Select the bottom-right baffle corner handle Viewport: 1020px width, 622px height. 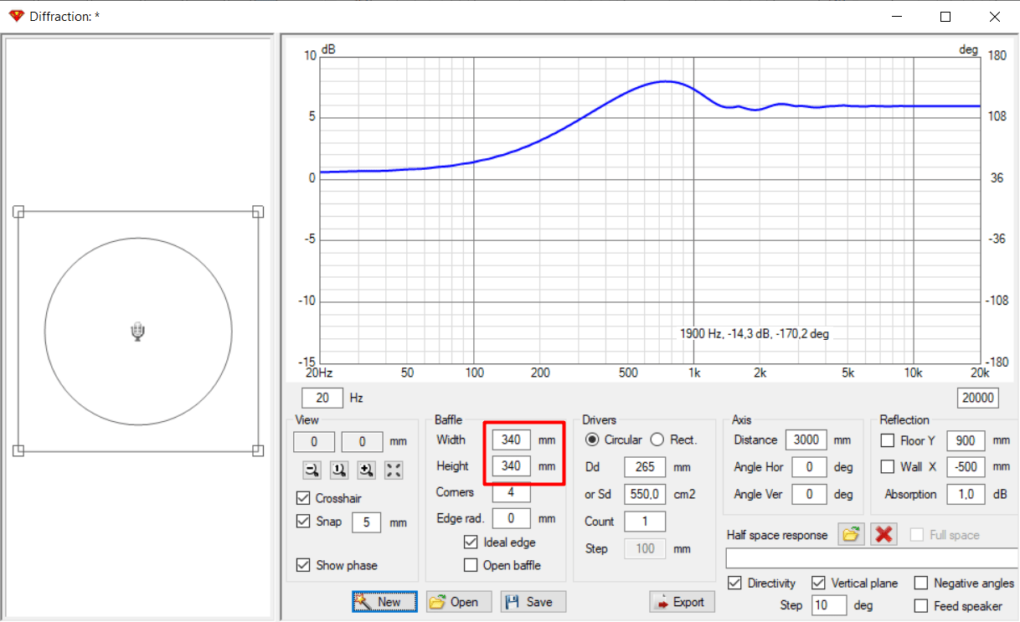click(x=258, y=450)
